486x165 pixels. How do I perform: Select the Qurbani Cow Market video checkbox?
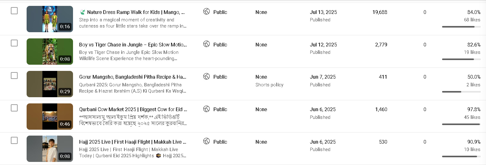click(x=14, y=108)
